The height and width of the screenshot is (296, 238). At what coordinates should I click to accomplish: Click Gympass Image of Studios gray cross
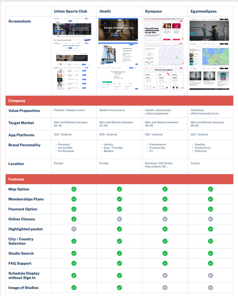click(165, 288)
